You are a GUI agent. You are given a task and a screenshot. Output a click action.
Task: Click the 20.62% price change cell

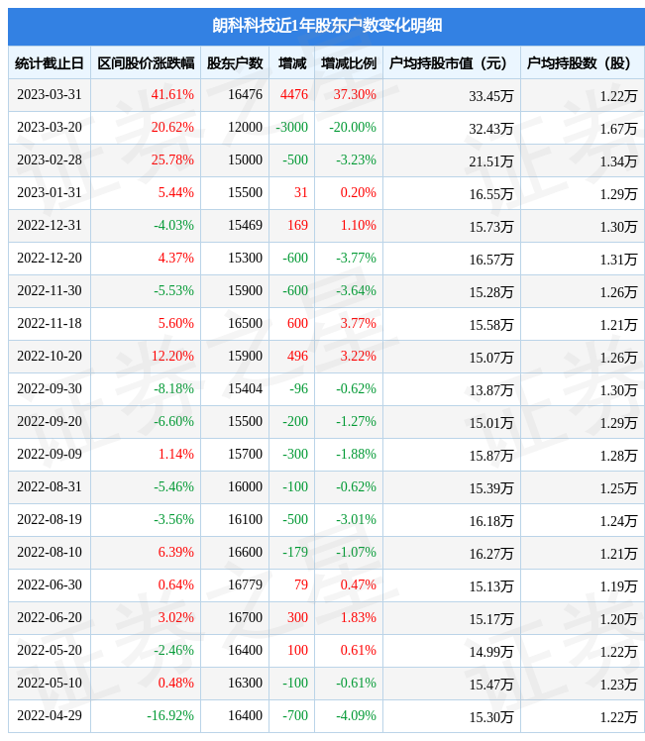(172, 127)
